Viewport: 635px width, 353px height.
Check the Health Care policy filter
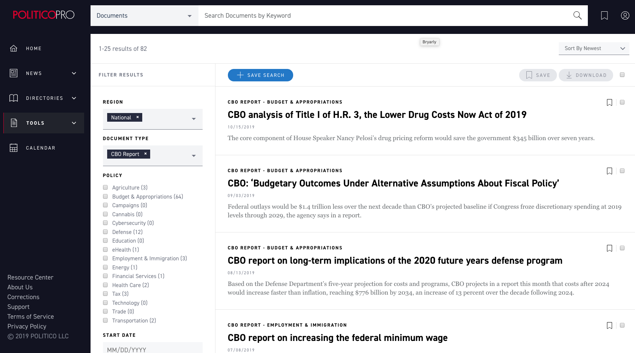point(105,285)
